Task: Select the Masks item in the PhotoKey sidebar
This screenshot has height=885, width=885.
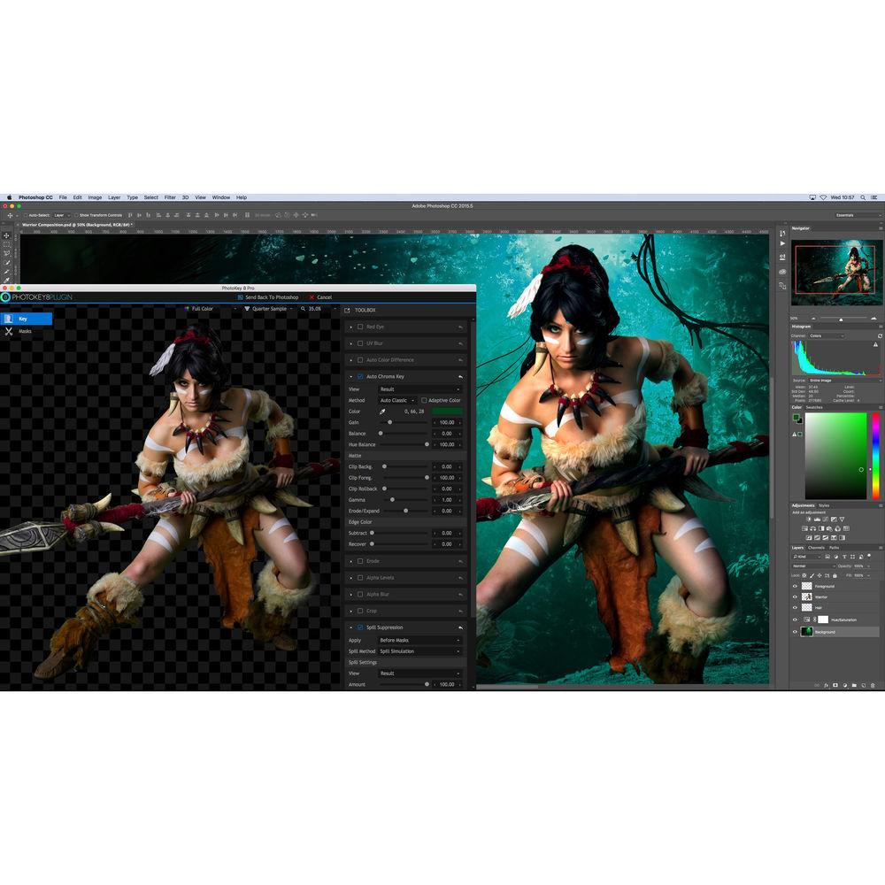Action: [25, 332]
